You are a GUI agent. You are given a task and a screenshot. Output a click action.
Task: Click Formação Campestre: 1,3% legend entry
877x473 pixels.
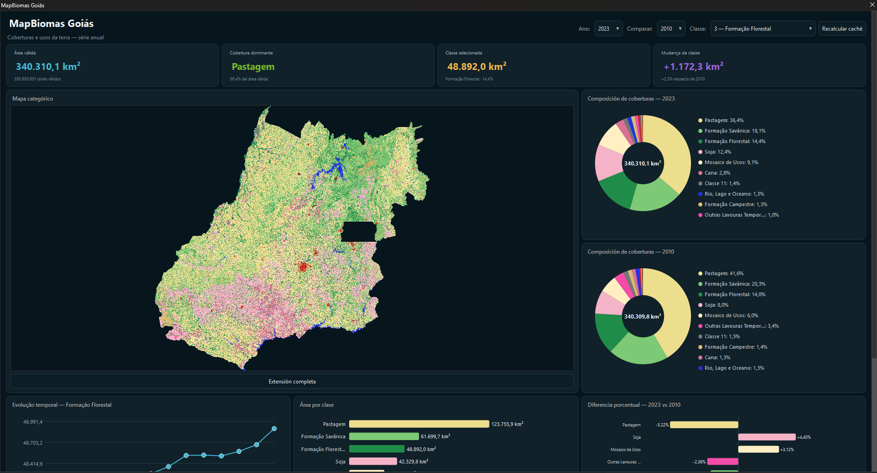click(733, 204)
